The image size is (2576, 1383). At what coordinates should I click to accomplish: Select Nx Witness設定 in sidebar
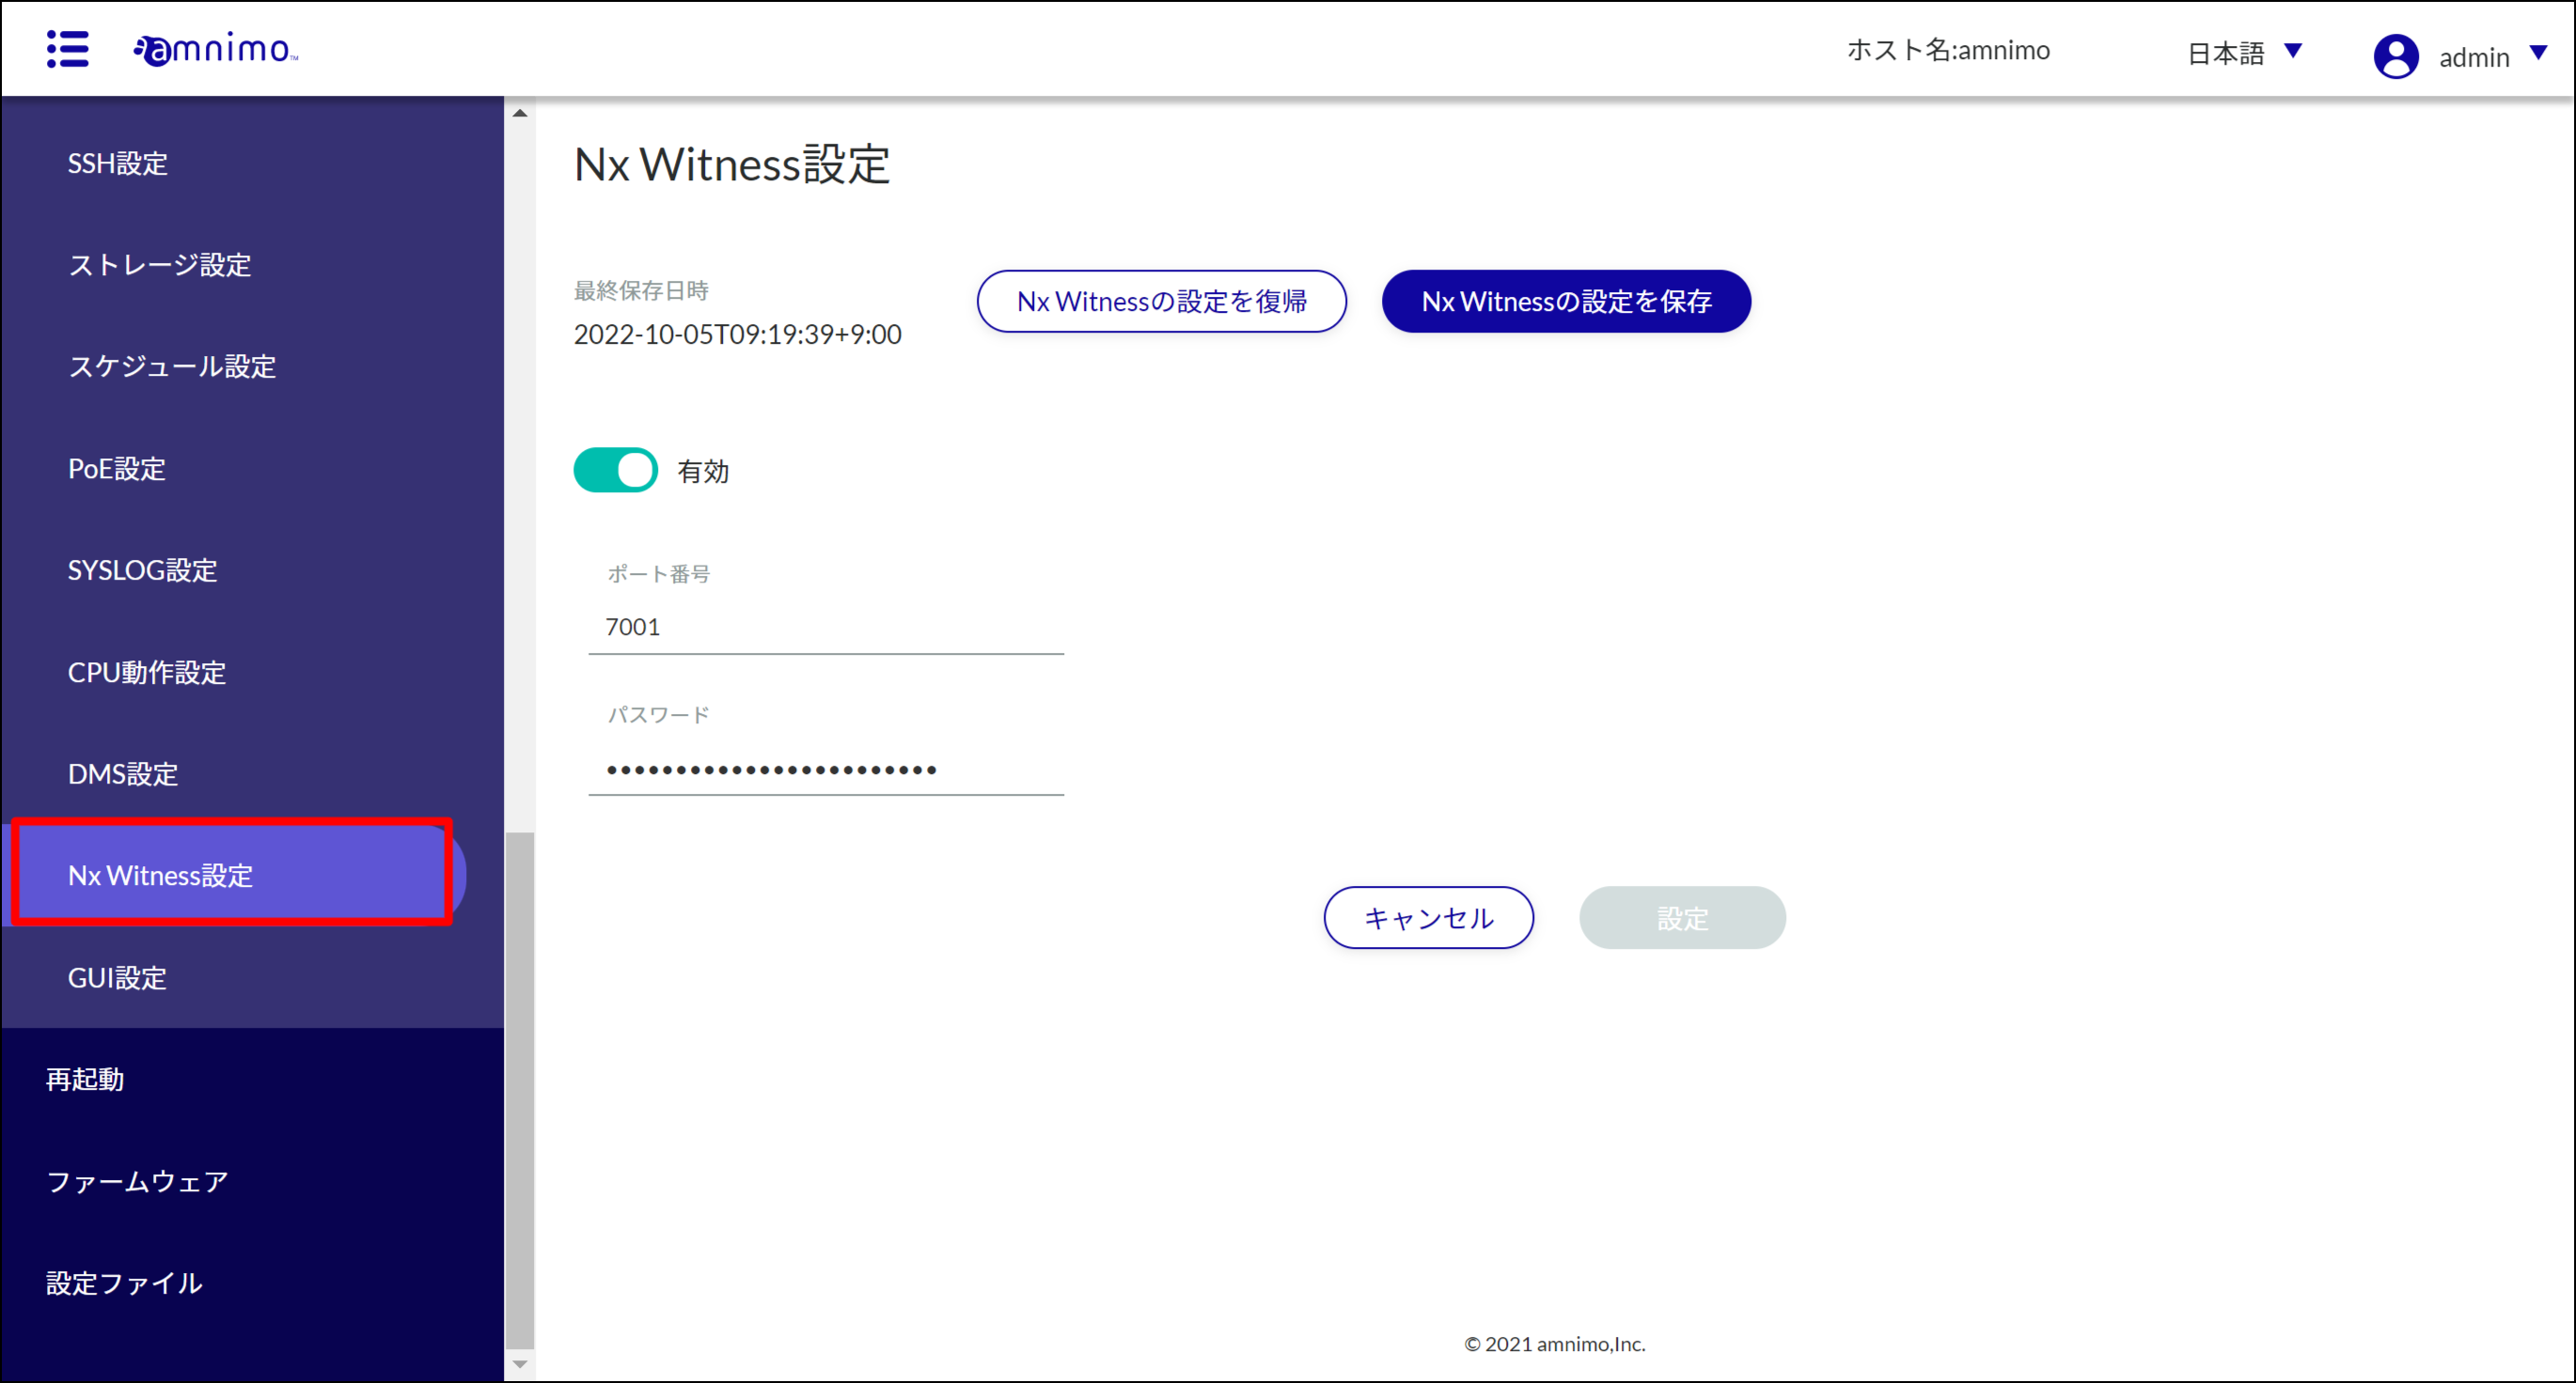[232, 876]
